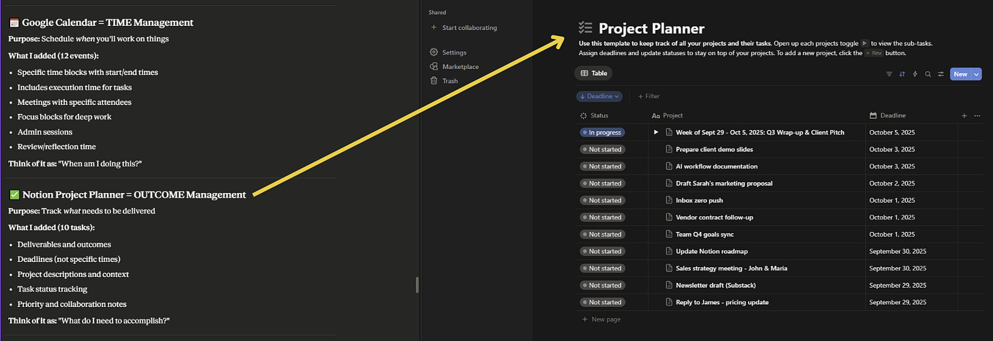Open the automations lightning bolt icon
This screenshot has height=341, width=993.
tap(915, 74)
